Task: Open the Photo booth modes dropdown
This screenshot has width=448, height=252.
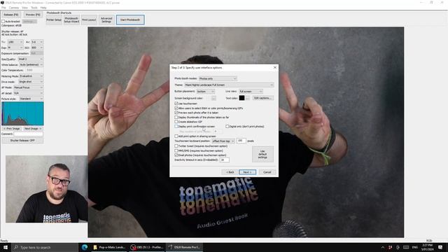Action: point(218,78)
